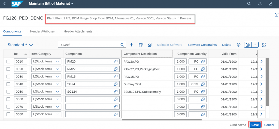Open table settings gear icon
The image size is (279, 129).
238,45
